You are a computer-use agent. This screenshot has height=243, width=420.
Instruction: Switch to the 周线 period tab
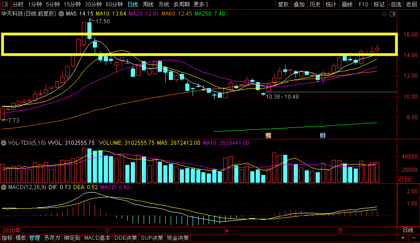[x=148, y=4]
